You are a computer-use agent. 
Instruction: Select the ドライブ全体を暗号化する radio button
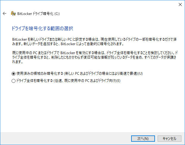(x=13, y=81)
